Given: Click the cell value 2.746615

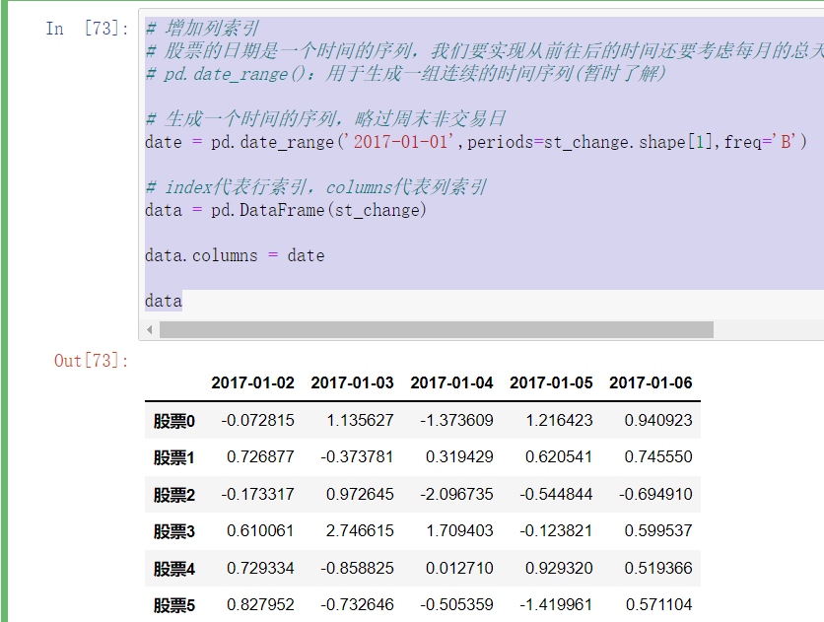Looking at the screenshot, I should pos(360,531).
